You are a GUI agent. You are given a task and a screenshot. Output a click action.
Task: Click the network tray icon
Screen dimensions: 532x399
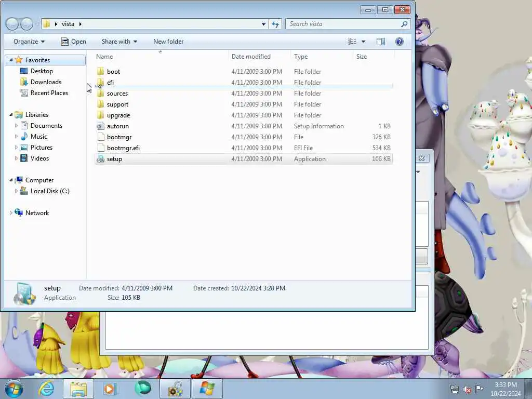454,389
